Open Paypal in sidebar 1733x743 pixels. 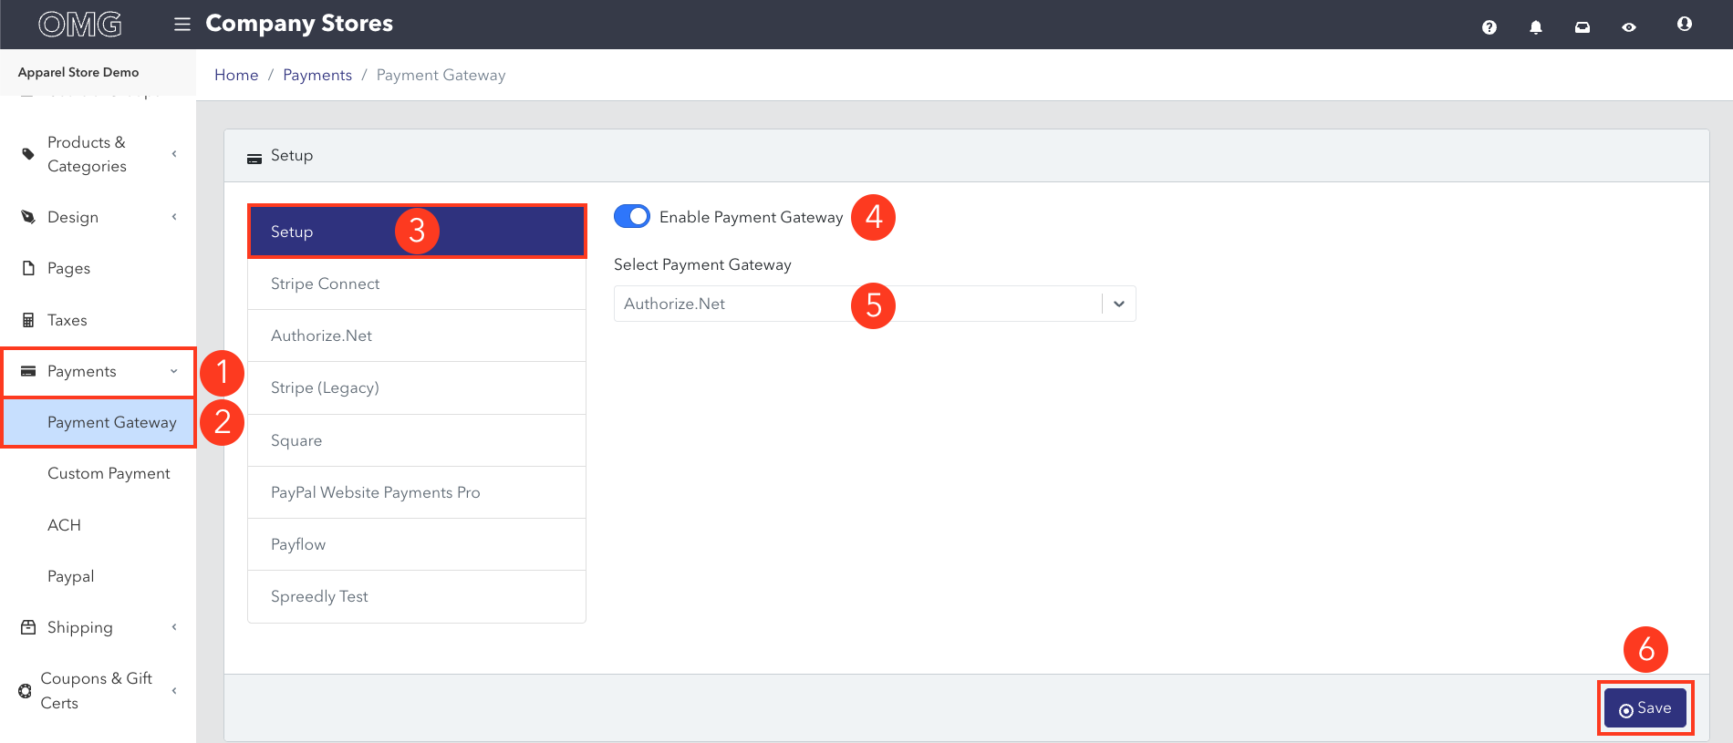pos(71,576)
